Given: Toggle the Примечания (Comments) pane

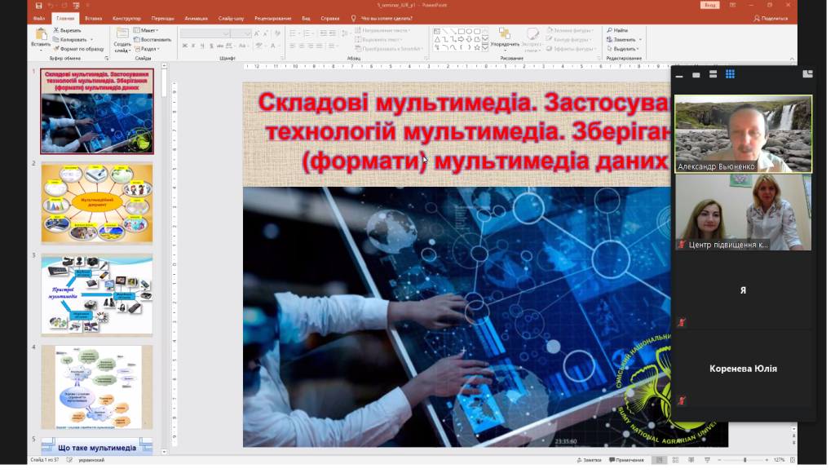Looking at the screenshot, I should coord(626,460).
